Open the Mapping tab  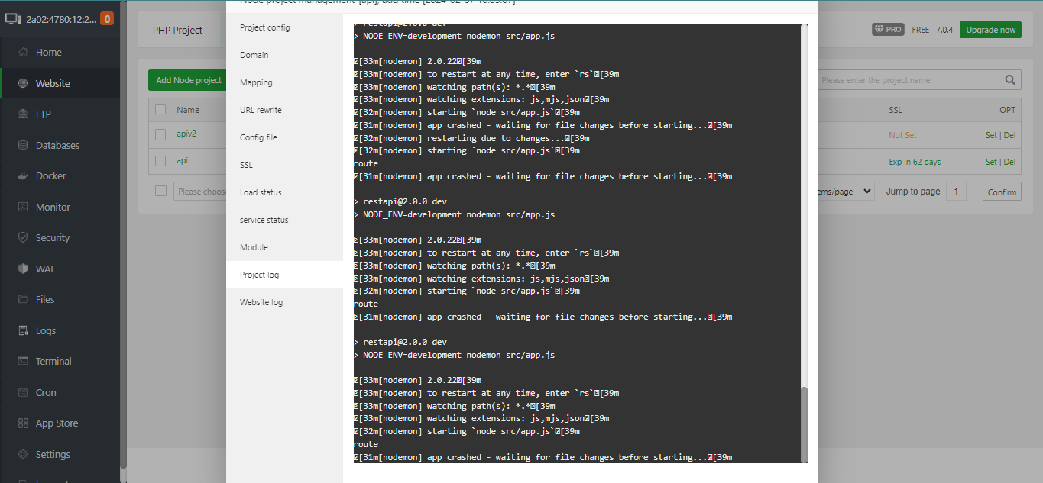(x=256, y=82)
